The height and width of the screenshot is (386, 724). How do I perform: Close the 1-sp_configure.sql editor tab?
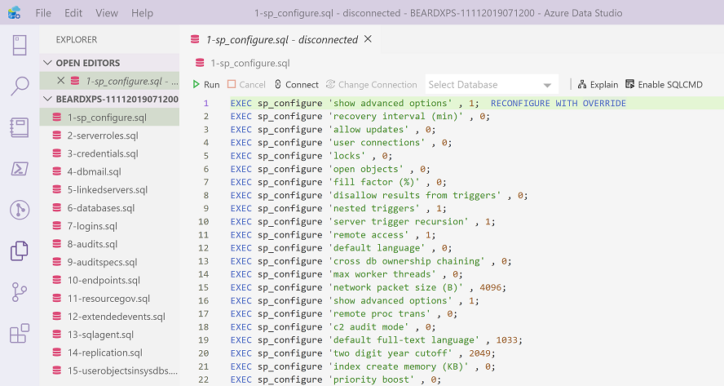pyautogui.click(x=368, y=39)
